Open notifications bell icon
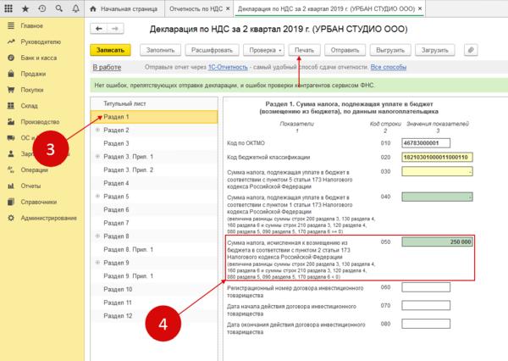This screenshot has width=508, height=361. pos(76,8)
